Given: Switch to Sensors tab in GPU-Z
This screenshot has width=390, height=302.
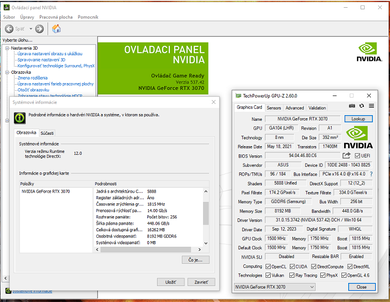Looking at the screenshot, I should 274,108.
